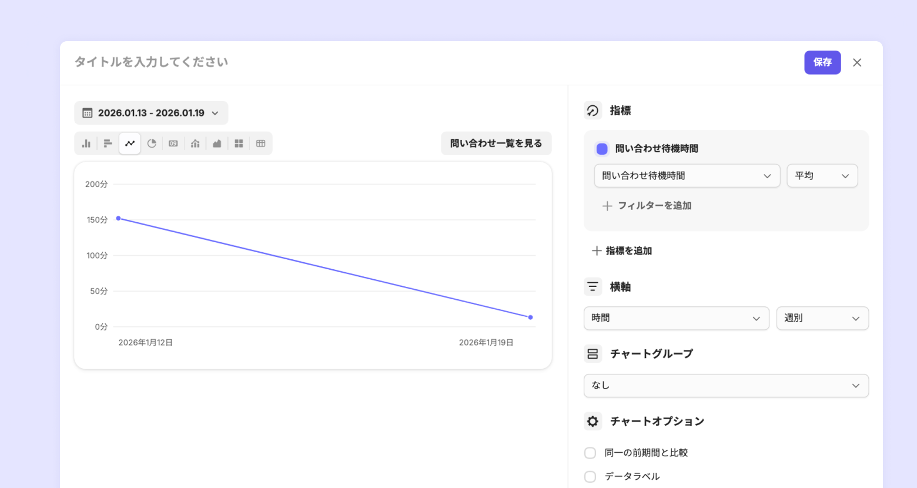Click the calendar icon in date range
This screenshot has height=488, width=917.
[x=88, y=113]
